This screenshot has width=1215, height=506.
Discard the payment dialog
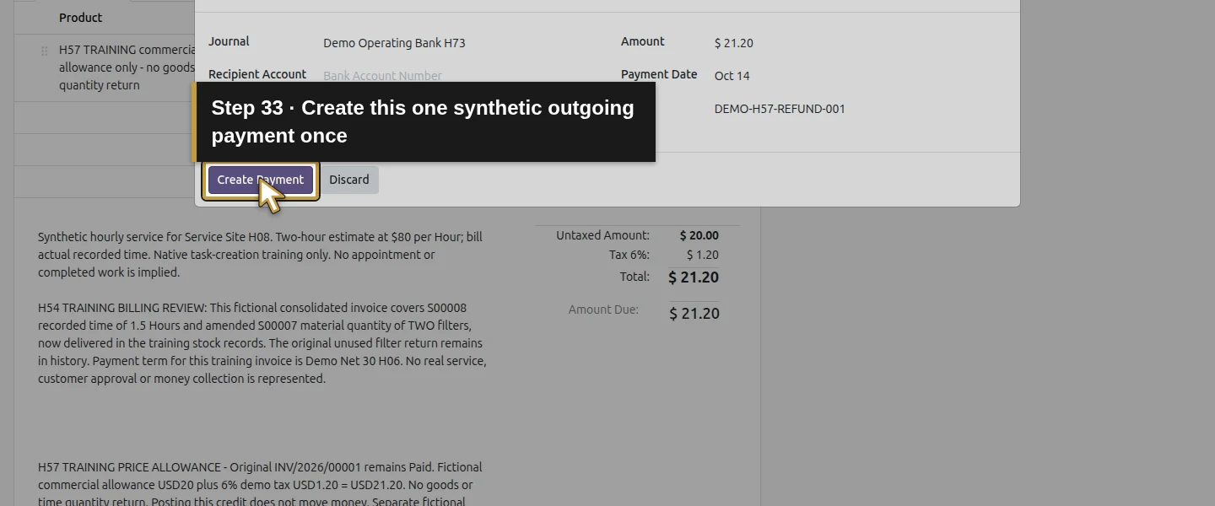tap(349, 180)
